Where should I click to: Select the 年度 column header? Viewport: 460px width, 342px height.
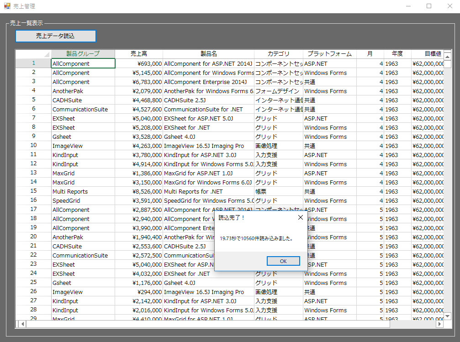397,54
